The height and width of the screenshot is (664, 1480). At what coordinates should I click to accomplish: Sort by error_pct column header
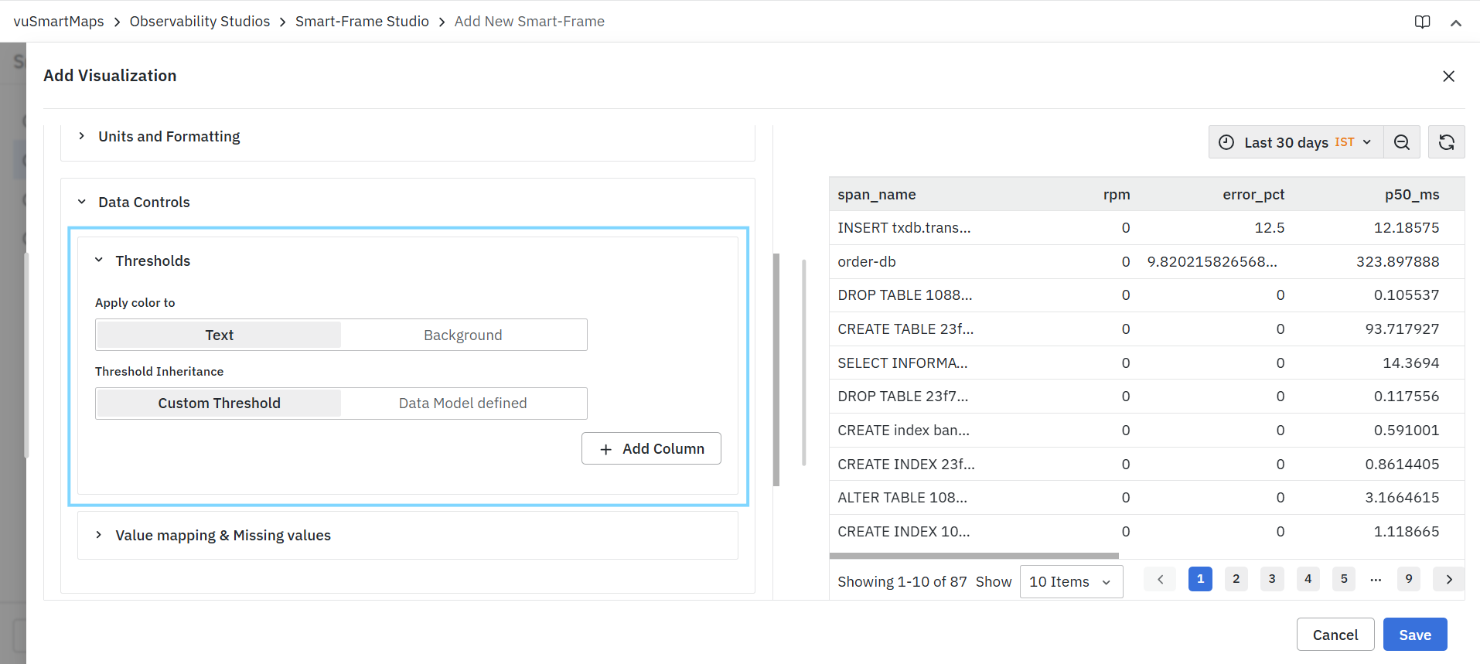pyautogui.click(x=1253, y=195)
